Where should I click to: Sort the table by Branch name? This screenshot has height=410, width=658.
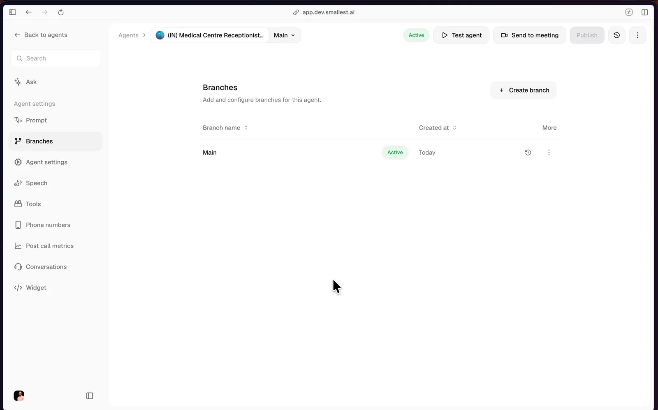(225, 128)
